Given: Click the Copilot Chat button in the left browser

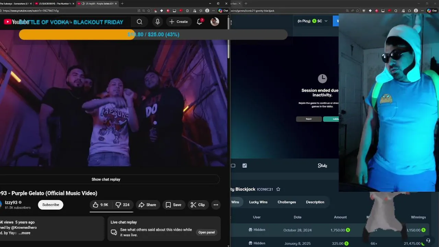Looking at the screenshot, I should point(223,11).
